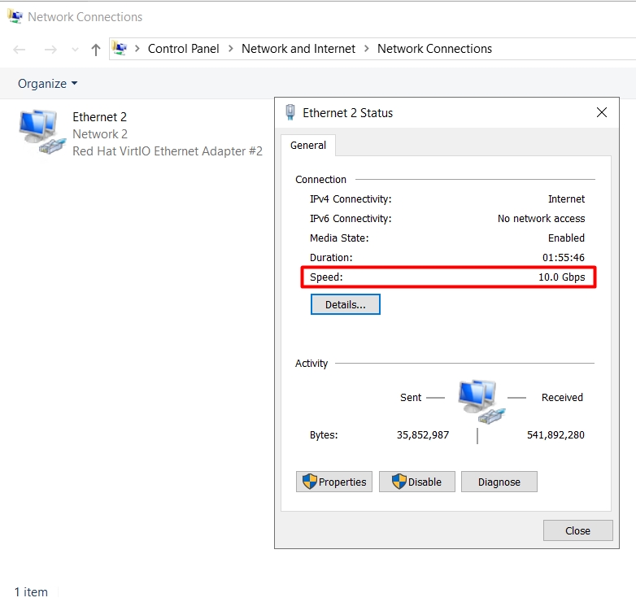Open the Organize dropdown menu
Image resolution: width=636 pixels, height=602 pixels.
point(48,84)
